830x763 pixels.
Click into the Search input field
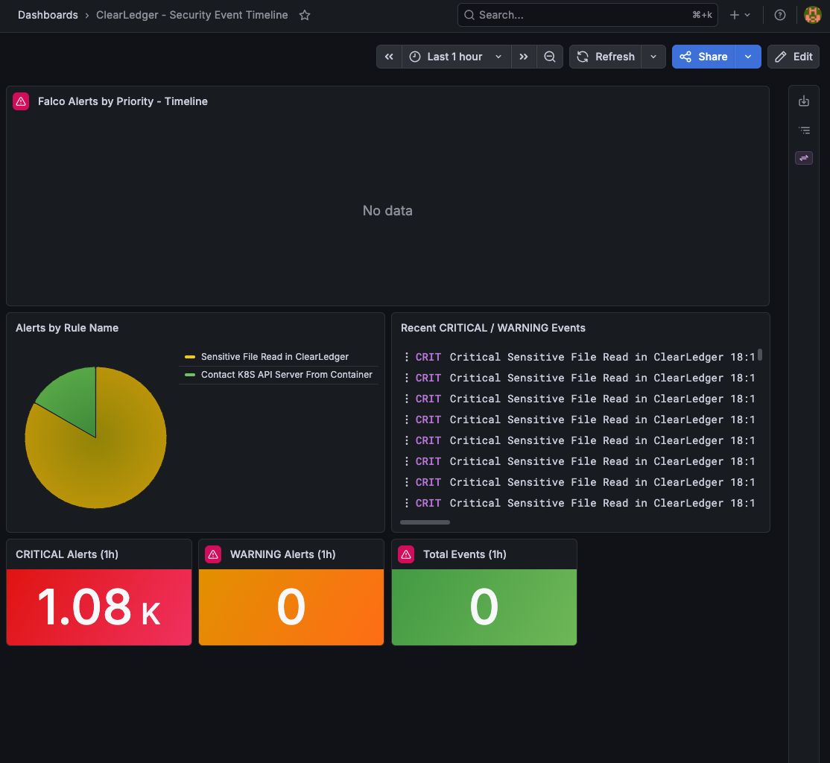[x=587, y=15]
